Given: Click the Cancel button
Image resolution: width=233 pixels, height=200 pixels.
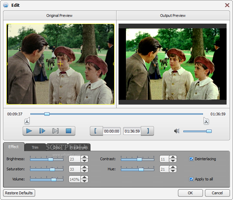Looking at the screenshot, I should (x=217, y=193).
